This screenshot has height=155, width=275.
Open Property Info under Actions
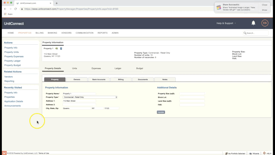[x=11, y=48]
